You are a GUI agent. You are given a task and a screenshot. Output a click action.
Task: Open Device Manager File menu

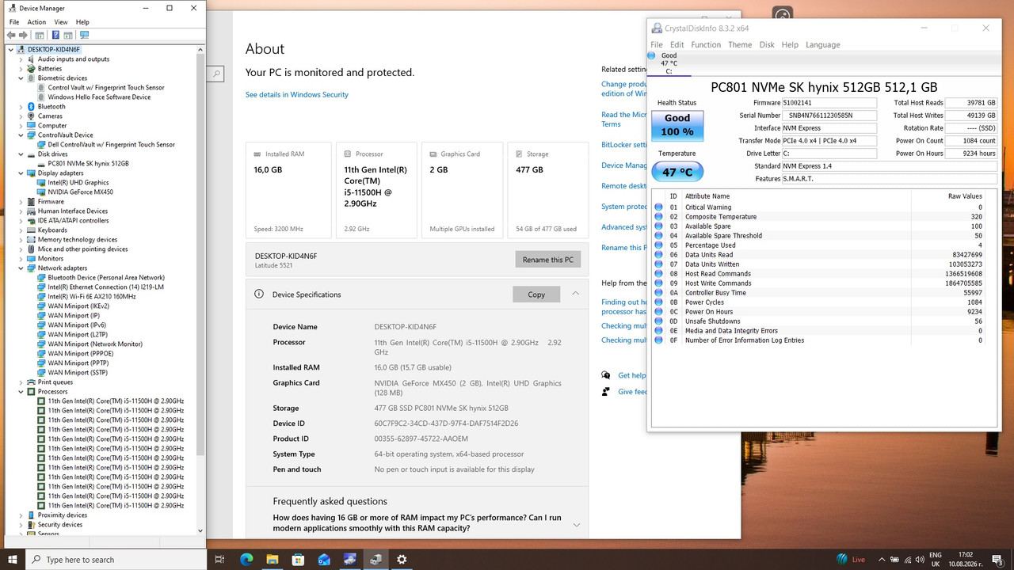[x=13, y=22]
